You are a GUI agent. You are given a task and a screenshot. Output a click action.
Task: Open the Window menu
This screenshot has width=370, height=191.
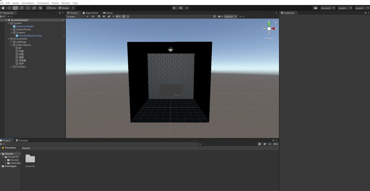click(66, 3)
